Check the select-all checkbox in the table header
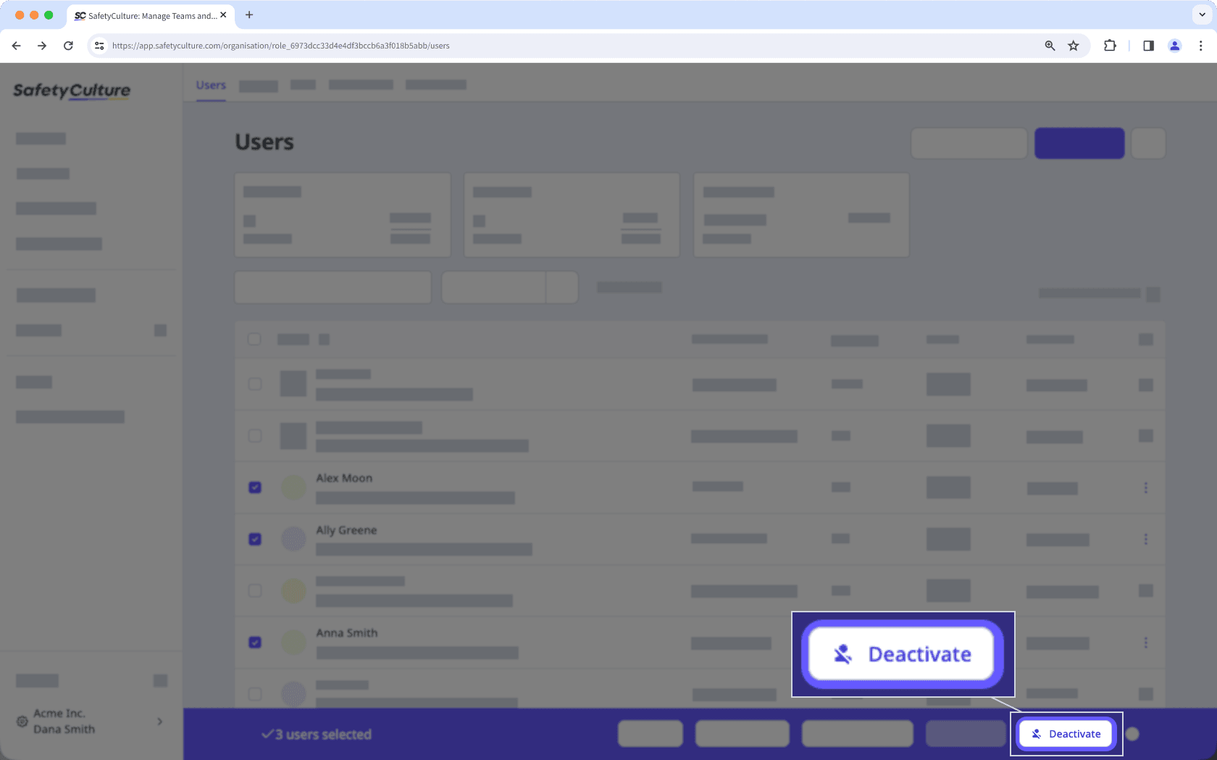1217x760 pixels. pos(254,339)
